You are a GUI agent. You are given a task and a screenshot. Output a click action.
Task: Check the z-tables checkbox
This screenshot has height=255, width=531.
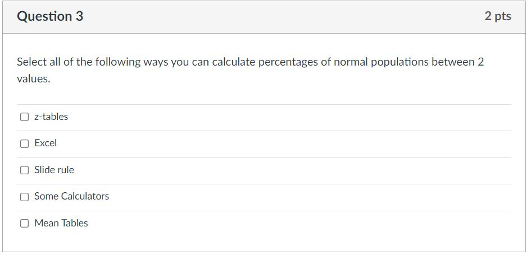[24, 117]
